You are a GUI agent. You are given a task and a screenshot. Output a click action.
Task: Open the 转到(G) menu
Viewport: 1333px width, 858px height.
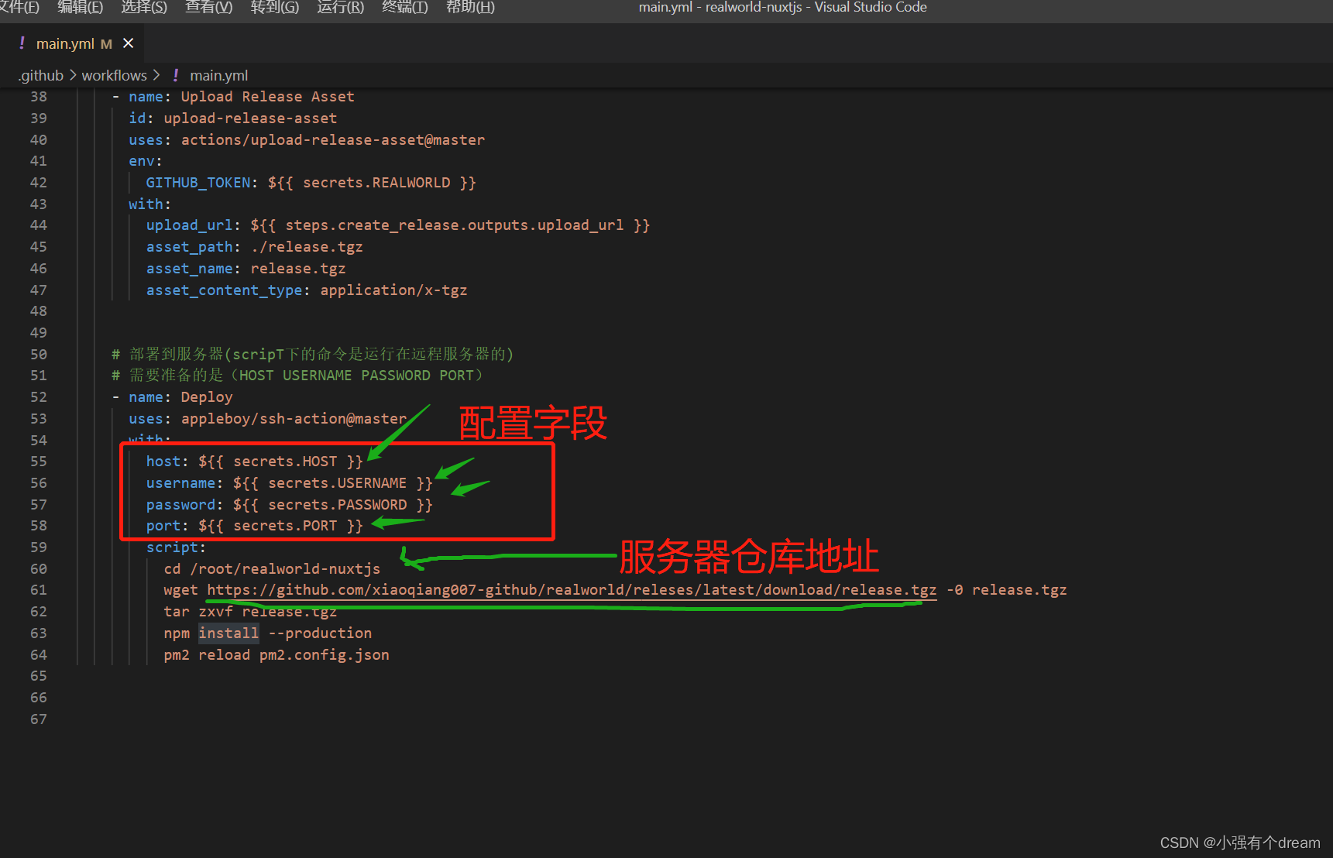[x=274, y=8]
